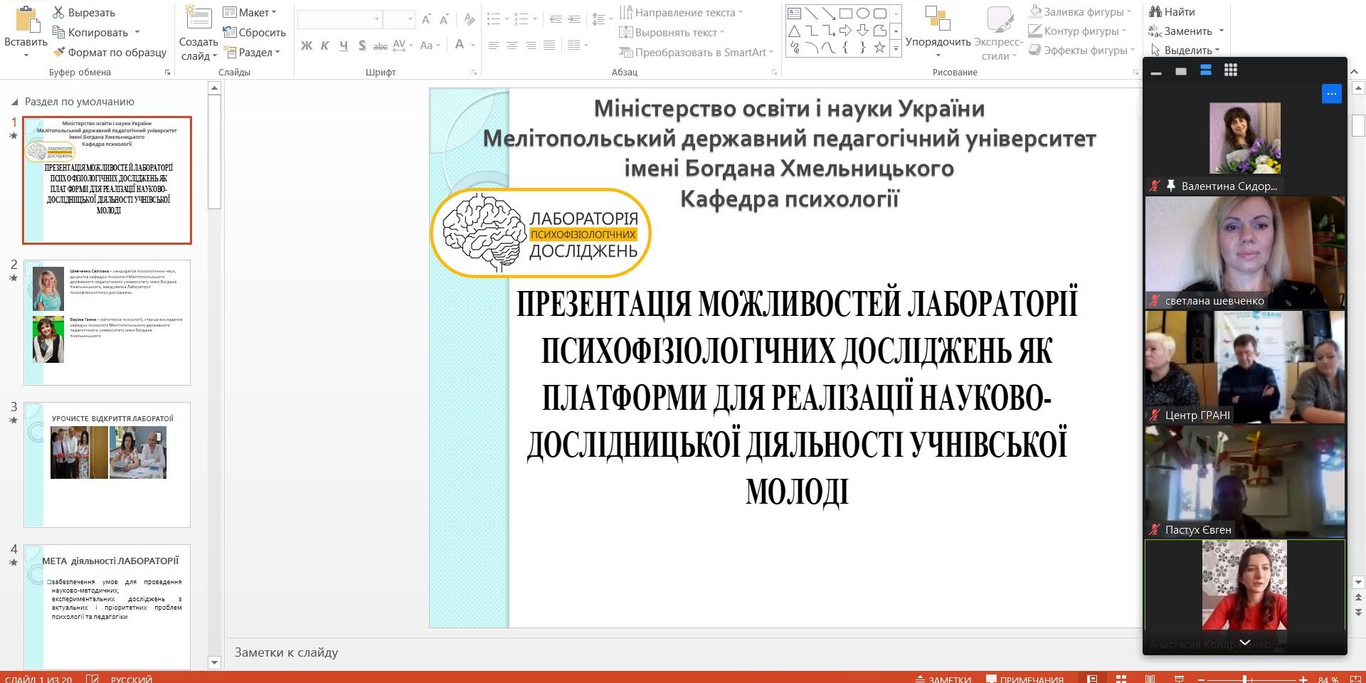Collapse the default section (Раздел по умолчанию)
The height and width of the screenshot is (683, 1366).
[14, 102]
